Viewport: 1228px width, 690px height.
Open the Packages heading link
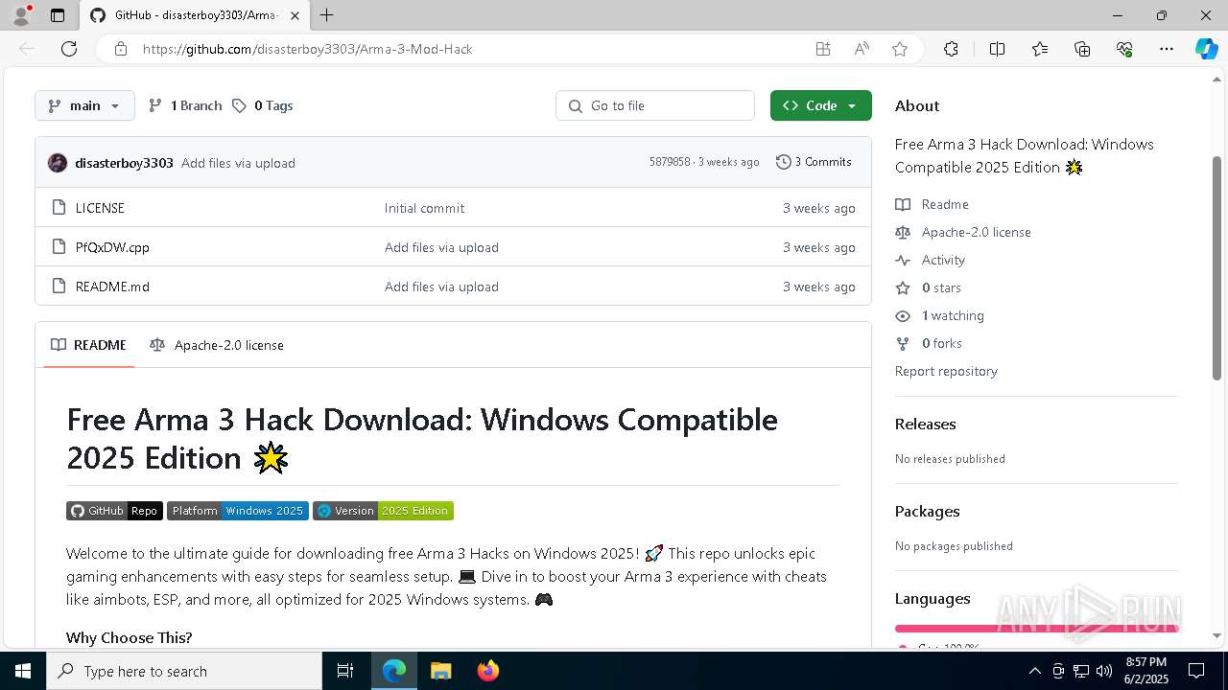point(927,511)
